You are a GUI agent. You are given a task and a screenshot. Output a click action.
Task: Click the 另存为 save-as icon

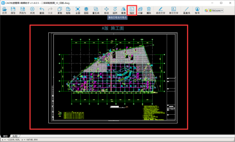pos(23,11)
